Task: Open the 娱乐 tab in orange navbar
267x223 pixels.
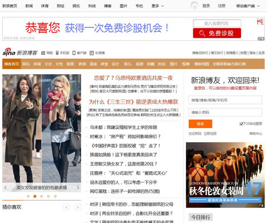Action: click(26, 64)
